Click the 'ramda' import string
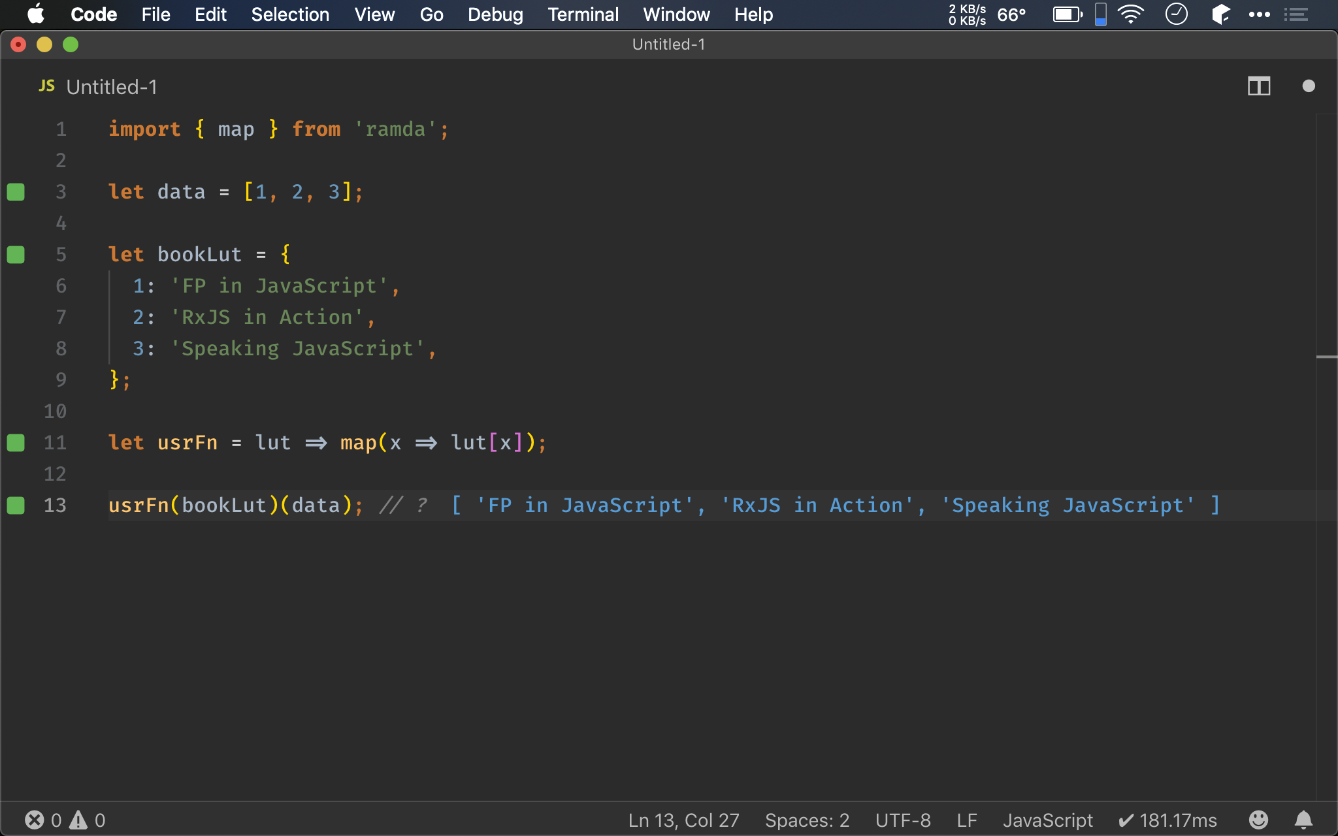The width and height of the screenshot is (1338, 836). [x=395, y=129]
